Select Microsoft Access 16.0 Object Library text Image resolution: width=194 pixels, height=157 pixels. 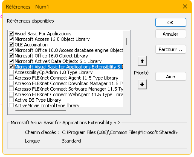tap(52, 39)
